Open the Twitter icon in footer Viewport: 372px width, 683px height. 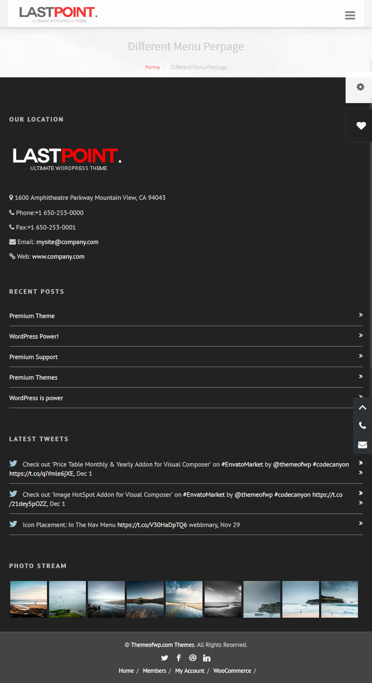[x=165, y=658]
